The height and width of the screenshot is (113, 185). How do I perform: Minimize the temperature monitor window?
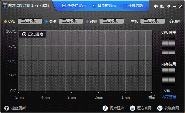coord(175,6)
